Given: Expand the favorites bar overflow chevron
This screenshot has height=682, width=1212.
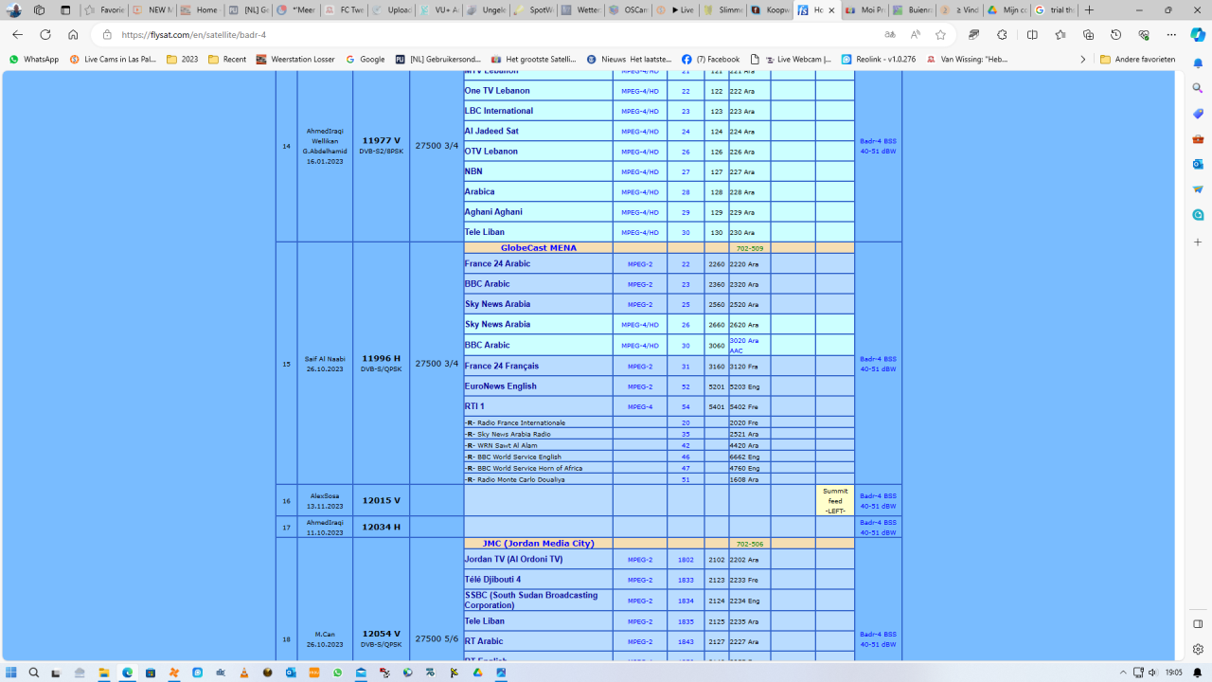Looking at the screenshot, I should 1083,59.
